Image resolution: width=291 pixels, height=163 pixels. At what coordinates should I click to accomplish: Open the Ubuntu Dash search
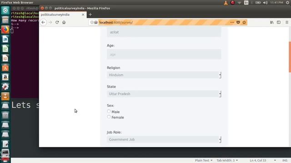pyautogui.click(x=5, y=10)
